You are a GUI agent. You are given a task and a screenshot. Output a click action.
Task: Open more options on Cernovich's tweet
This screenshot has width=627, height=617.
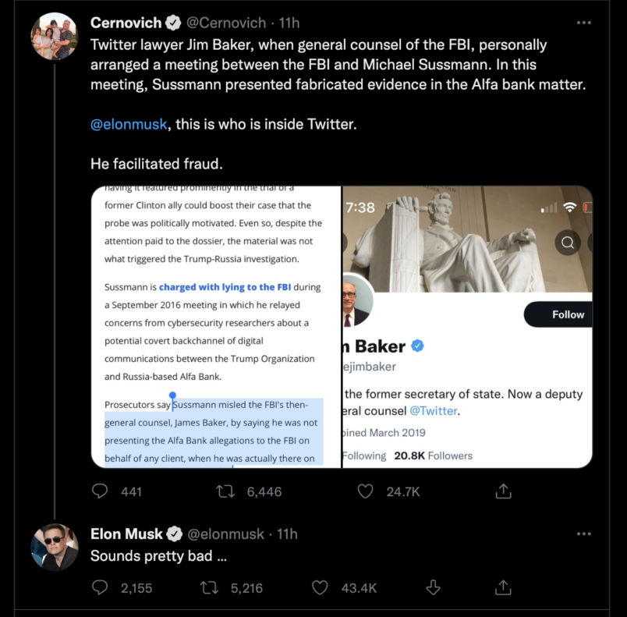click(583, 23)
